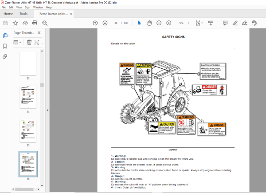
Task: Collapse the navigation pane arrow
Action: click(48, 110)
